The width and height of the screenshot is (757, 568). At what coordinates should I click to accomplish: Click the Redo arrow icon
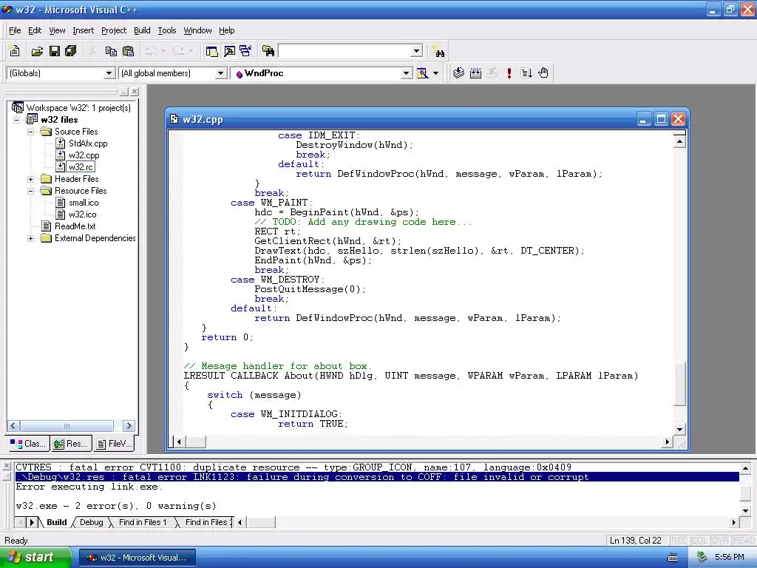coord(179,51)
